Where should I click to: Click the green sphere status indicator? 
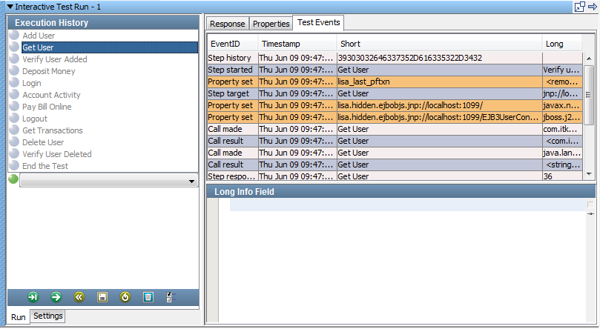pyautogui.click(x=13, y=179)
